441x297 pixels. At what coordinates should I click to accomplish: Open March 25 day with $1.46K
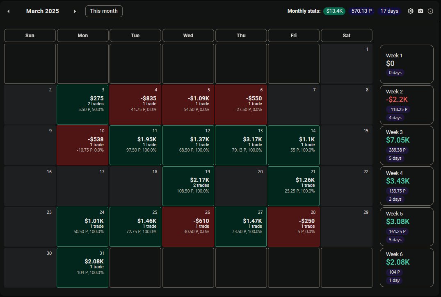[135, 227]
